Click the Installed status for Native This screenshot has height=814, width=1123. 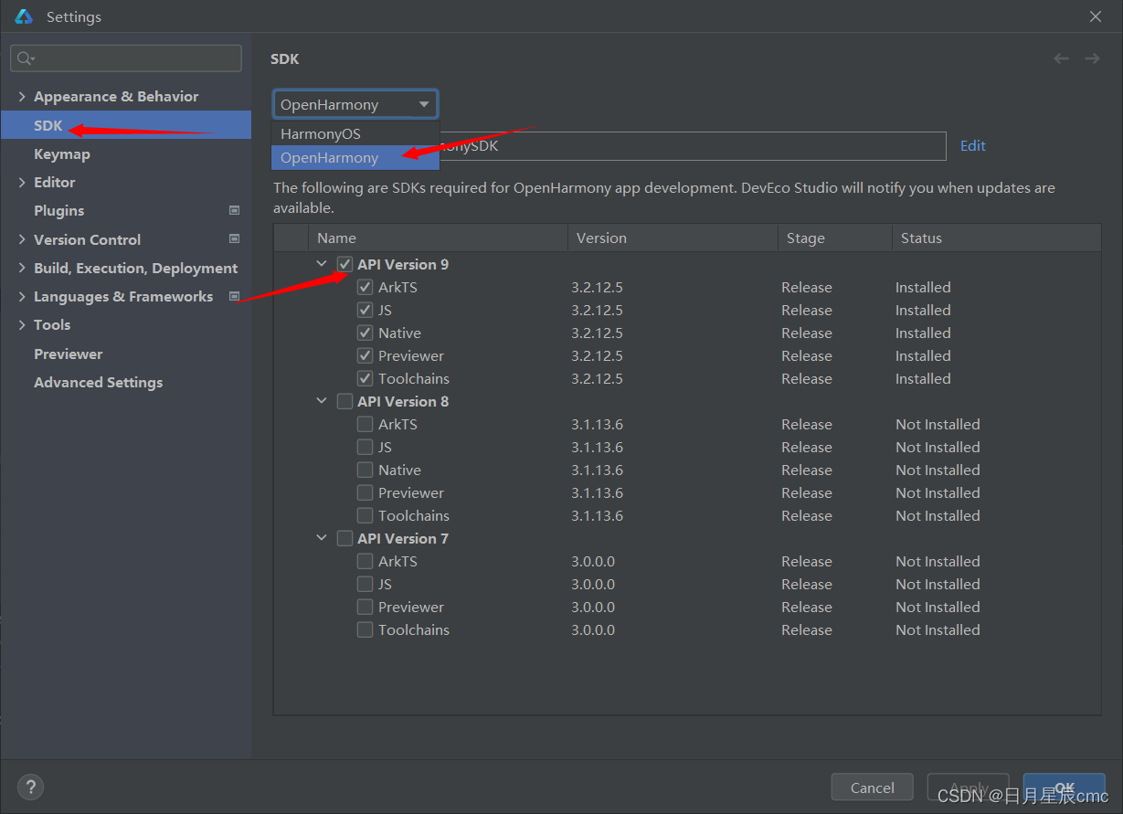[923, 333]
